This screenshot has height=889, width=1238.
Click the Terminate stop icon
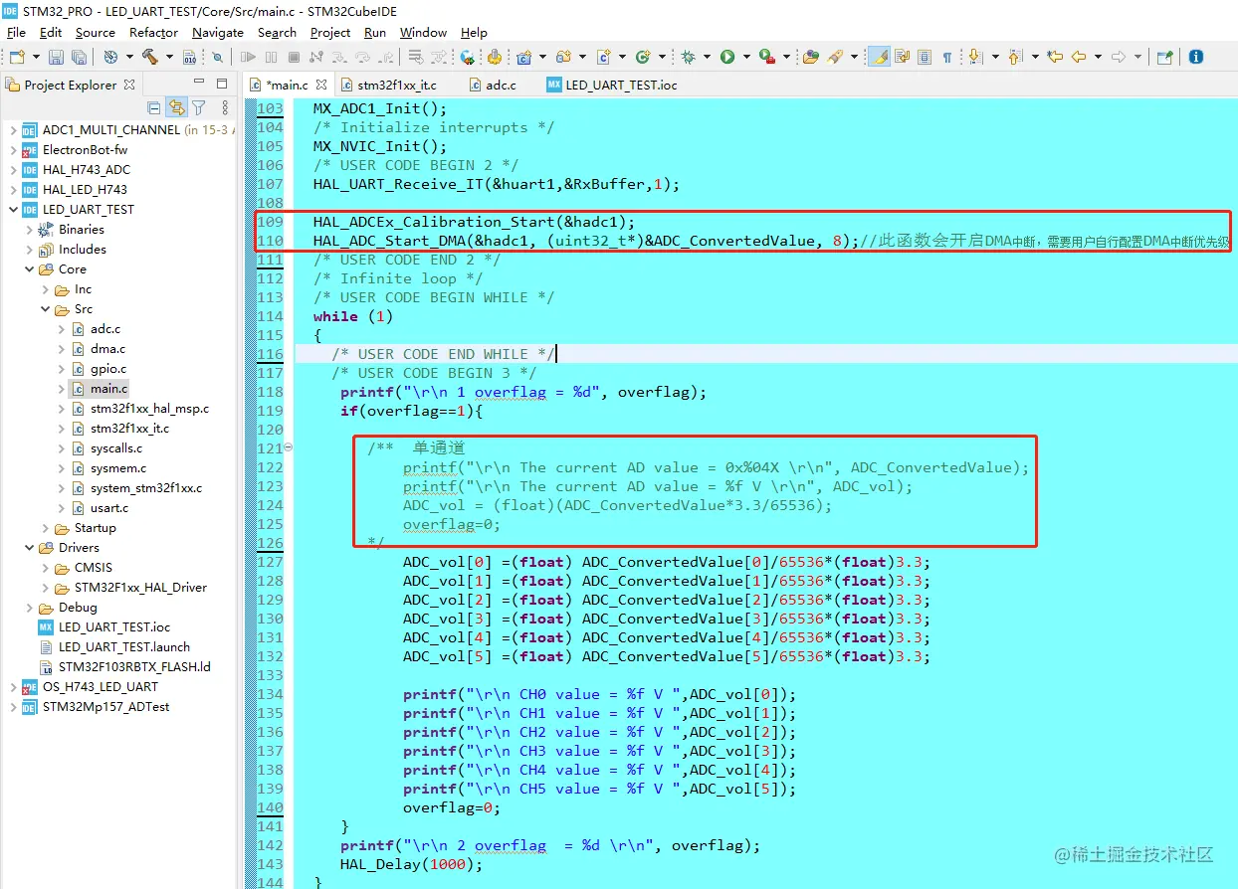point(294,57)
